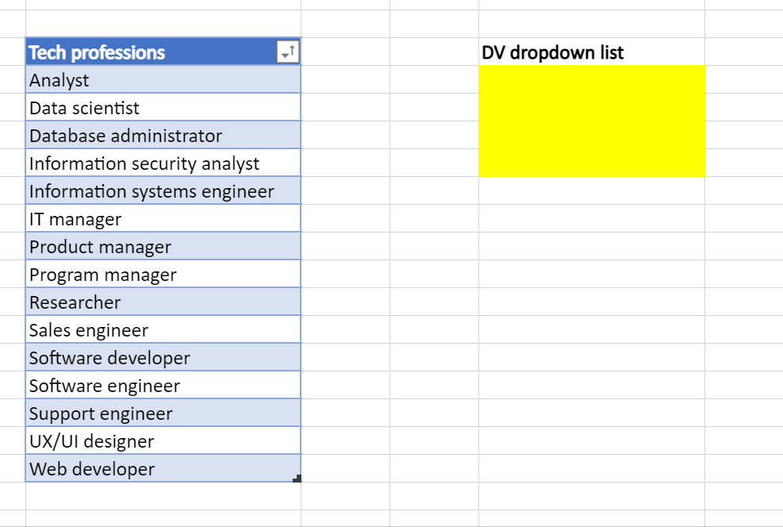Click the Software developer cell
The height and width of the screenshot is (527, 783).
pos(163,358)
